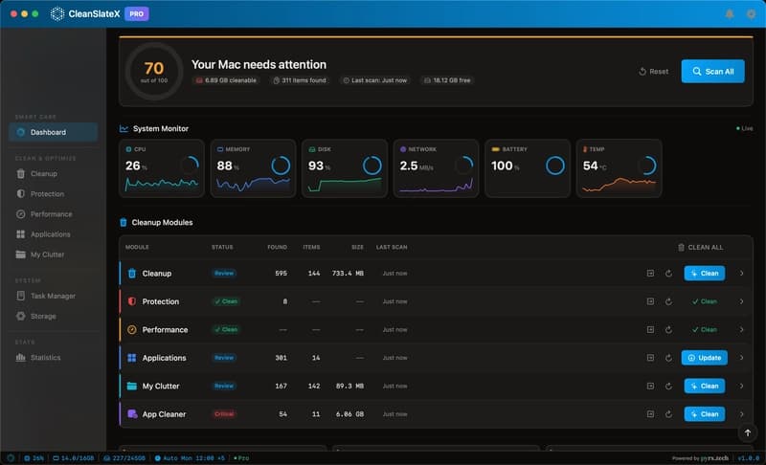Expand the Cleanup row chevron
The image size is (766, 465).
point(741,274)
